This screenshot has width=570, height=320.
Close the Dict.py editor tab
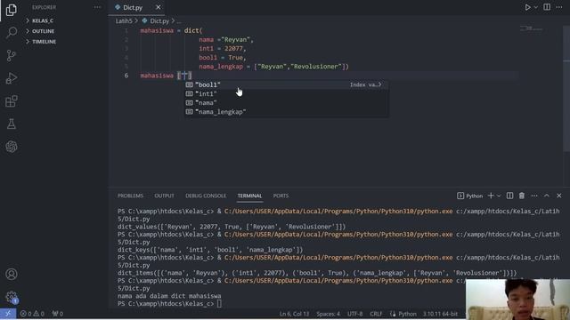pyautogui.click(x=159, y=7)
